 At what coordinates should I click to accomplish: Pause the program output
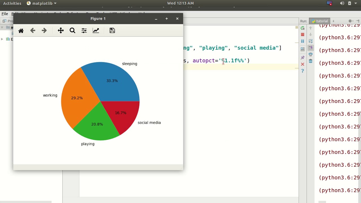point(303,41)
